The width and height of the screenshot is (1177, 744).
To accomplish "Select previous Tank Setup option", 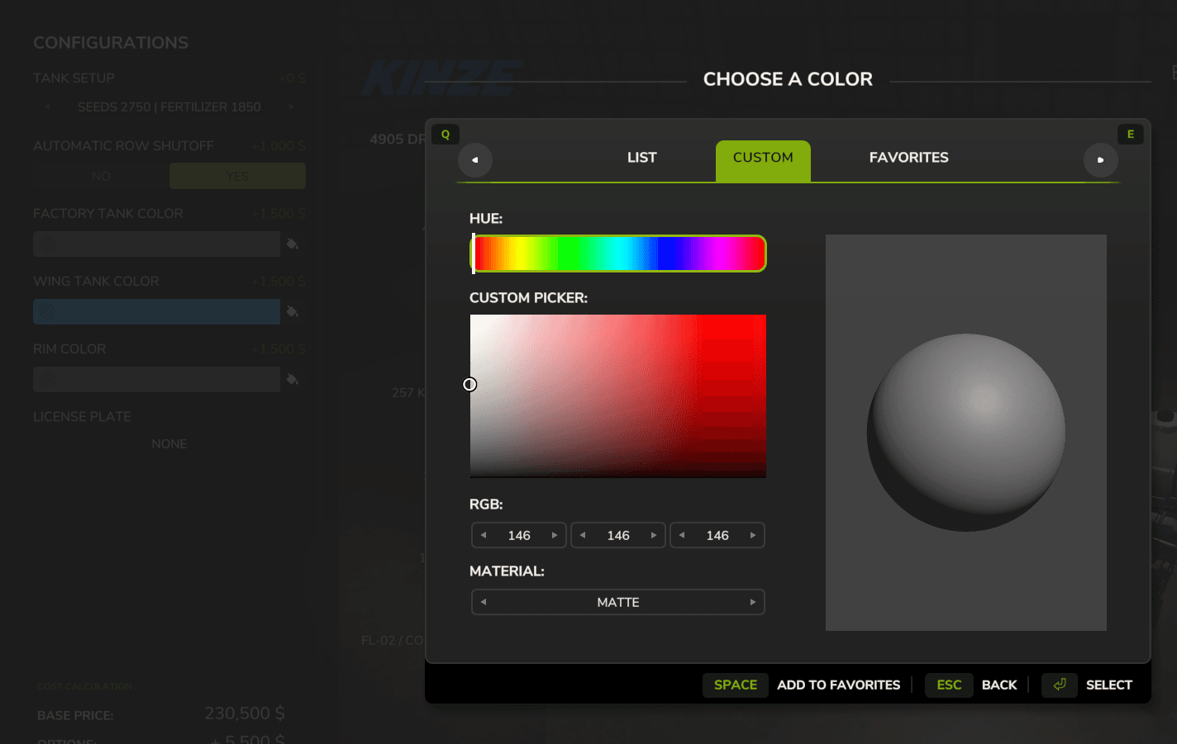I will tap(47, 107).
